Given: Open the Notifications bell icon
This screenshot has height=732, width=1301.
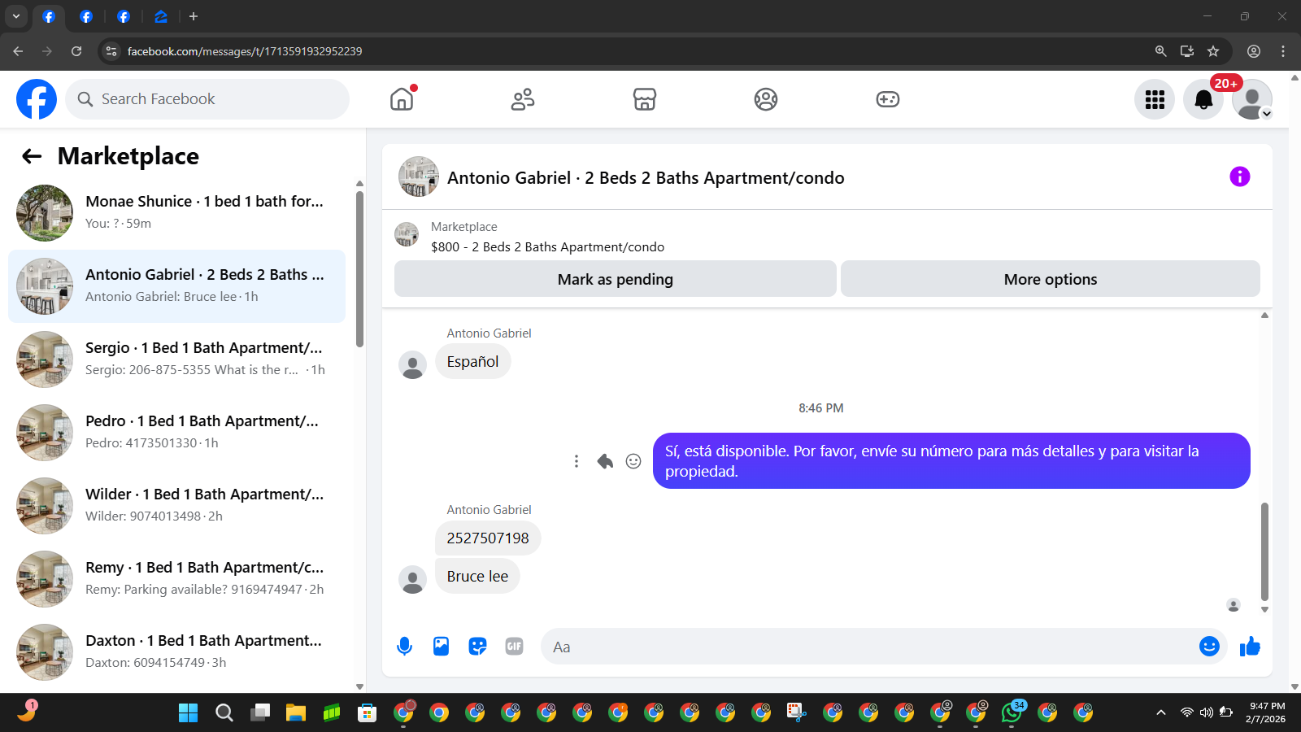Looking at the screenshot, I should click(1203, 99).
